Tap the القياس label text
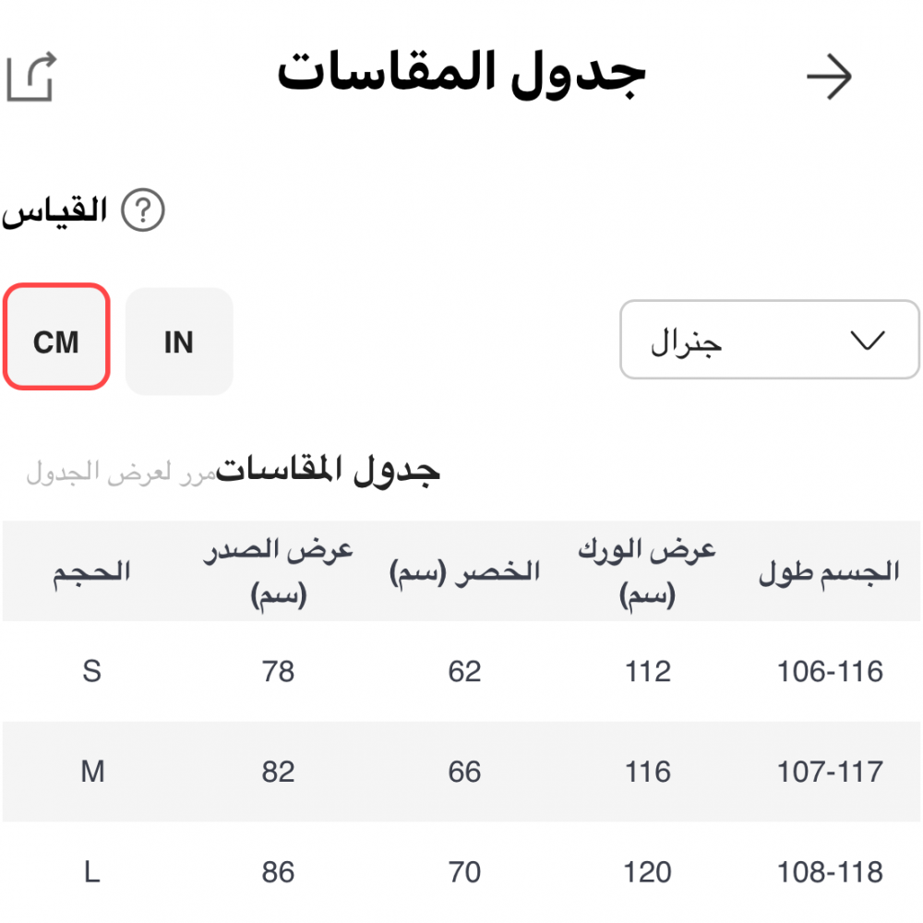The width and height of the screenshot is (923, 923). pos(55,211)
